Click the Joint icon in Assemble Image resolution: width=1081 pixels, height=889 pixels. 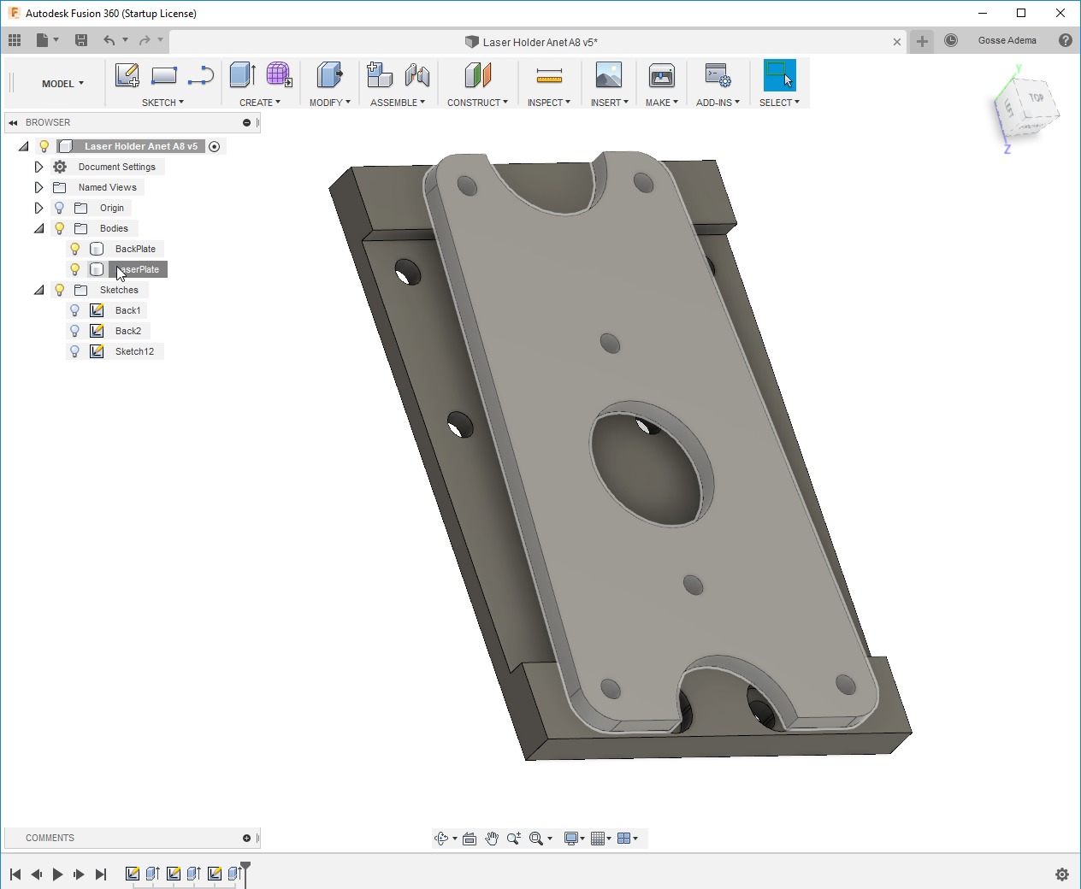(x=417, y=76)
